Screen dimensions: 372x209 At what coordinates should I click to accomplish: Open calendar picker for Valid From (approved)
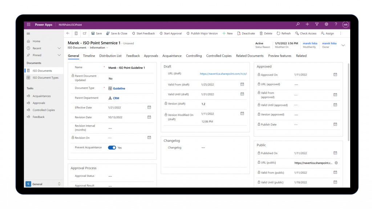[x=335, y=95]
